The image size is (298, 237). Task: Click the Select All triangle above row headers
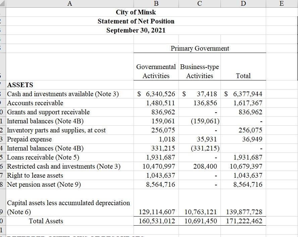click(x=3, y=3)
